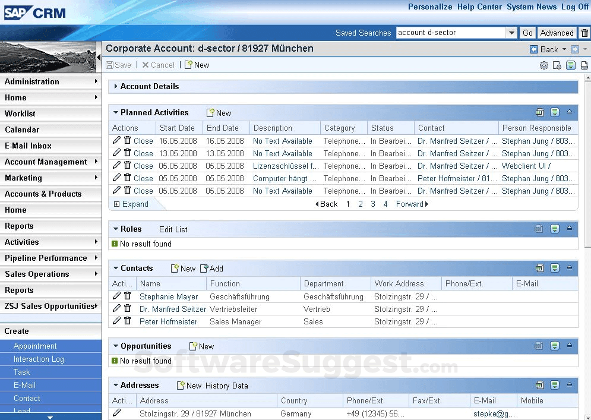
Task: Delete the saved search trash icon
Action: [x=584, y=33]
